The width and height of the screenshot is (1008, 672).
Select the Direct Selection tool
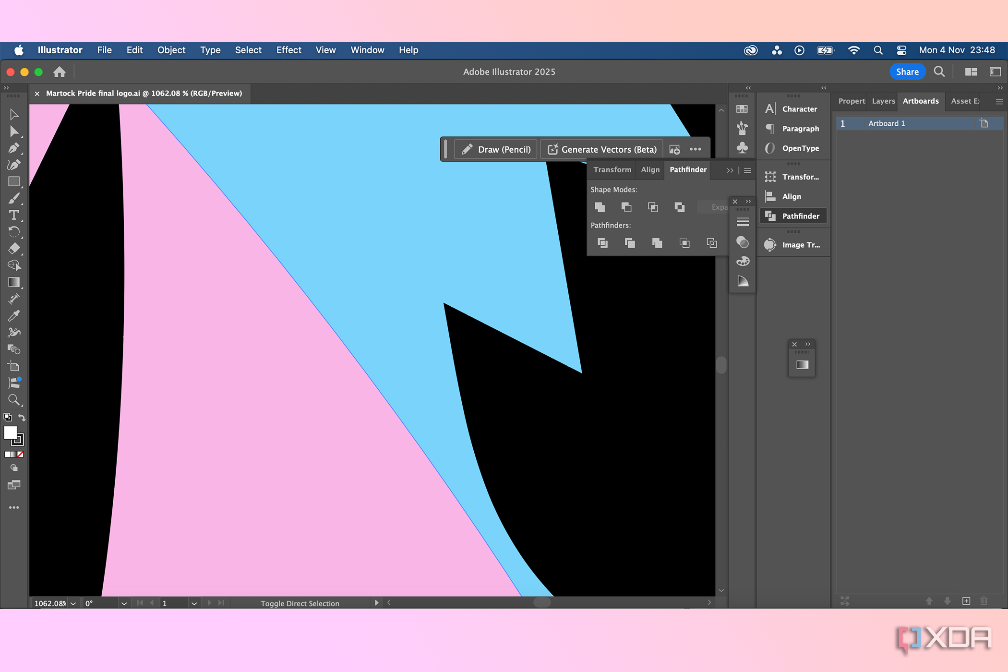(x=14, y=131)
